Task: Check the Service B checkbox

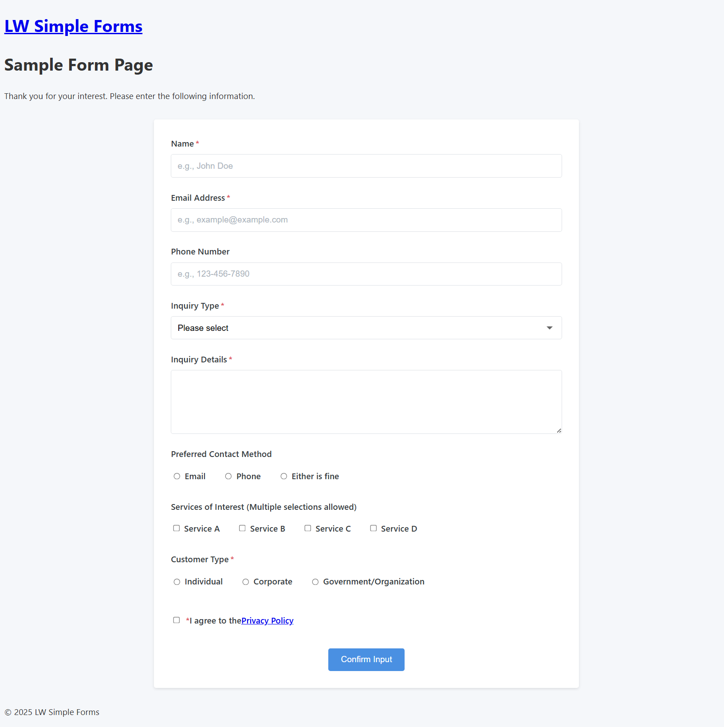Action: click(x=243, y=528)
